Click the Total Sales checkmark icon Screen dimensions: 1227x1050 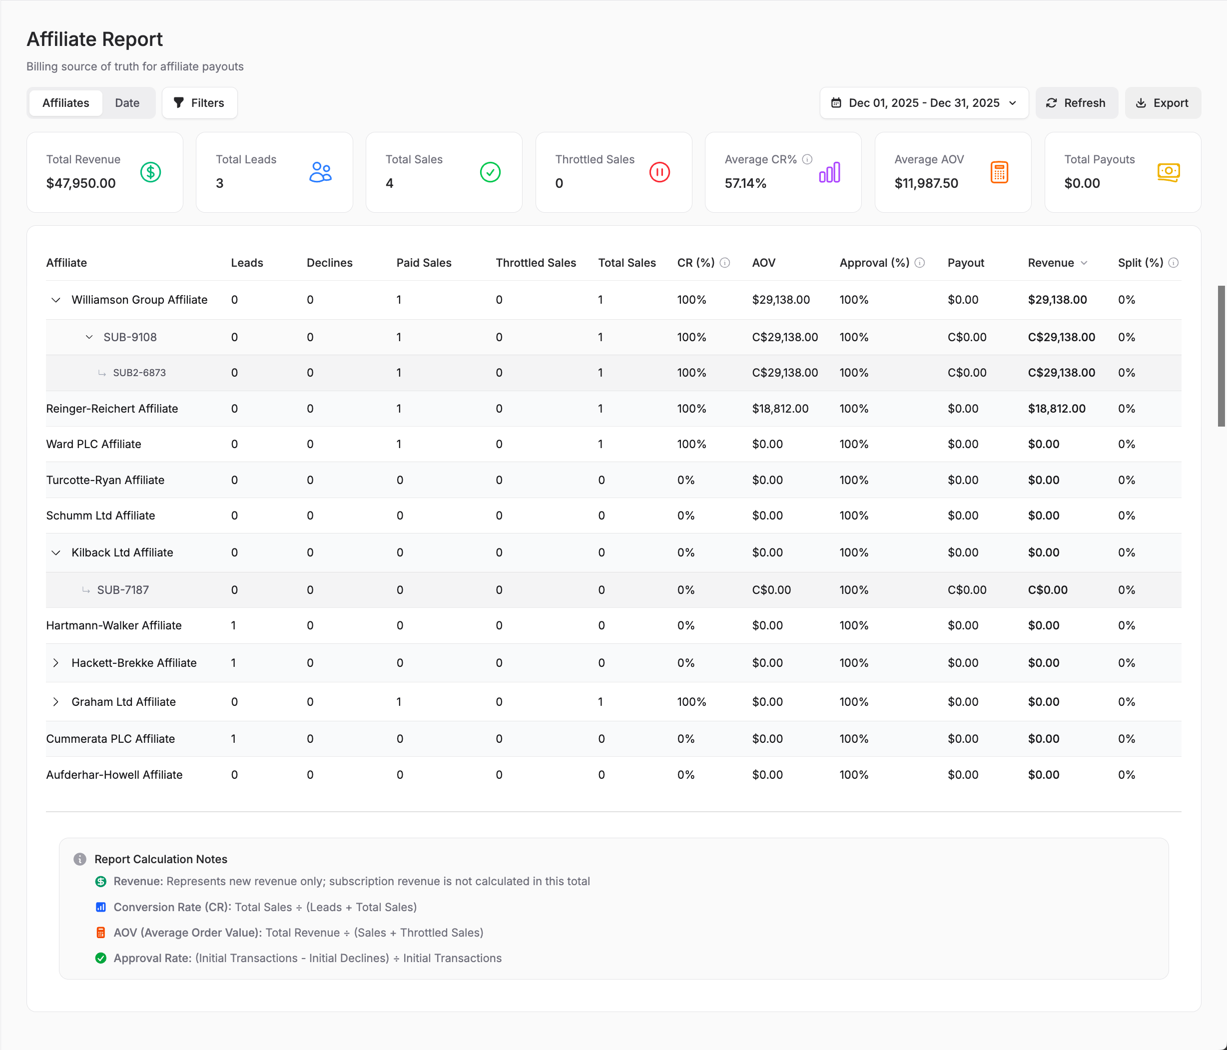click(x=490, y=172)
